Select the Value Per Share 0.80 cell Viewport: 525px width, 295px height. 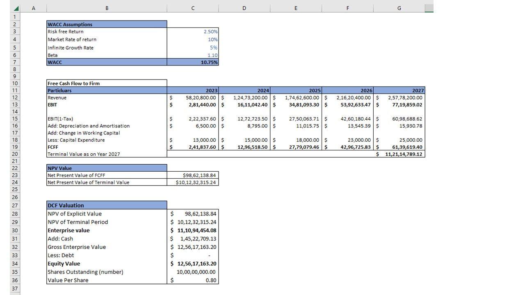(193, 281)
